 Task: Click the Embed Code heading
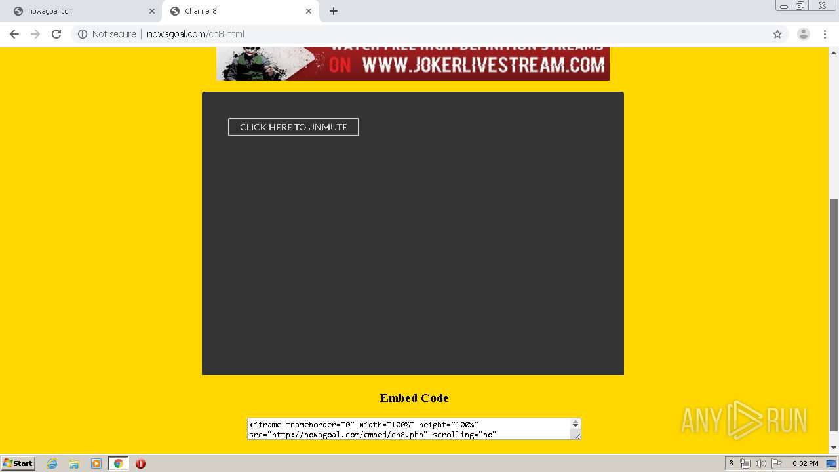[x=414, y=398]
